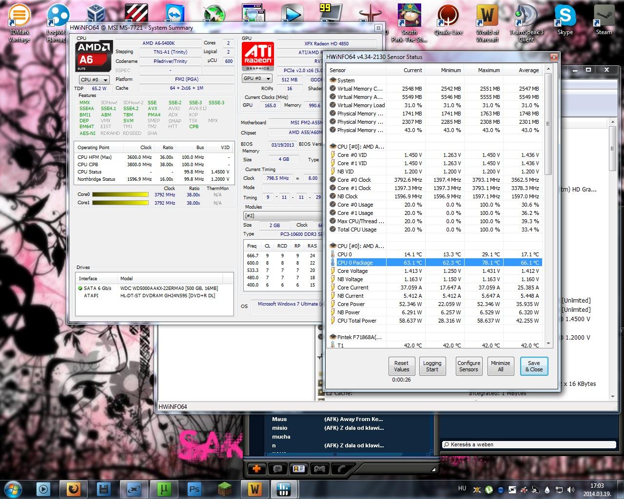Select the NB Voltage sensor row
This screenshot has width=624, height=499.
(435, 279)
